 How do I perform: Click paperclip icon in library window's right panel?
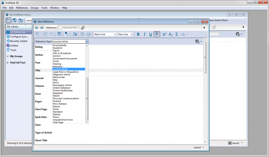point(214,27)
